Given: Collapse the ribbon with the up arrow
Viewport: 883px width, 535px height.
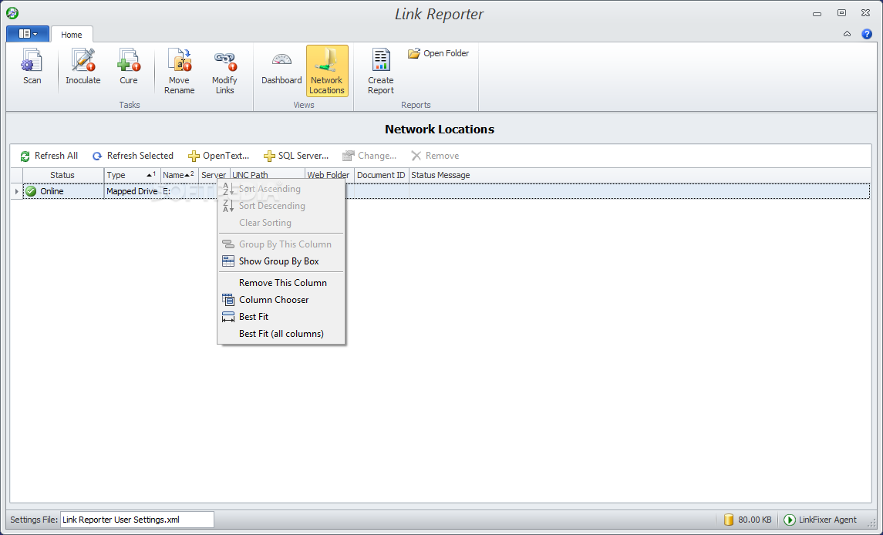Looking at the screenshot, I should tap(847, 34).
